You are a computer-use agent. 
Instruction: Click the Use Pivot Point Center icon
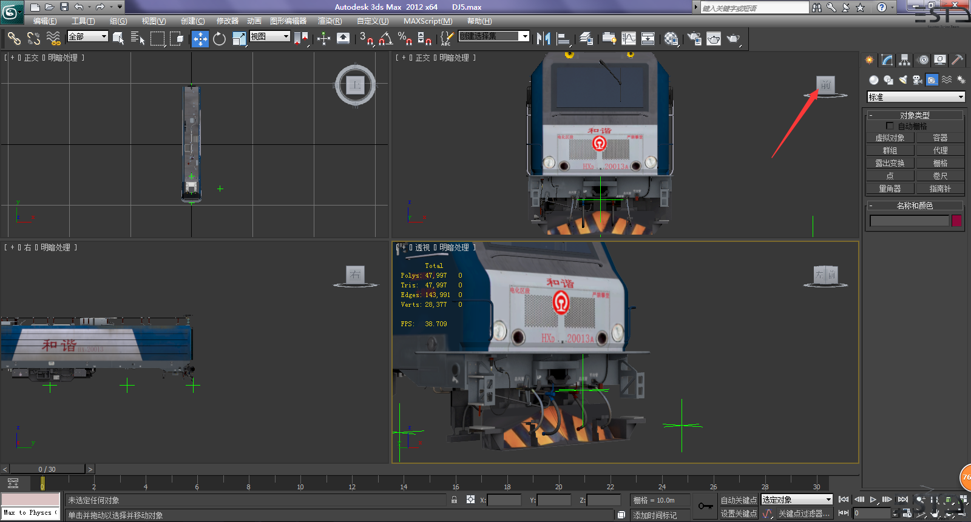301,39
